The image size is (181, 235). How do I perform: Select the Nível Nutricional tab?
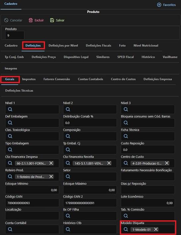pos(146,45)
